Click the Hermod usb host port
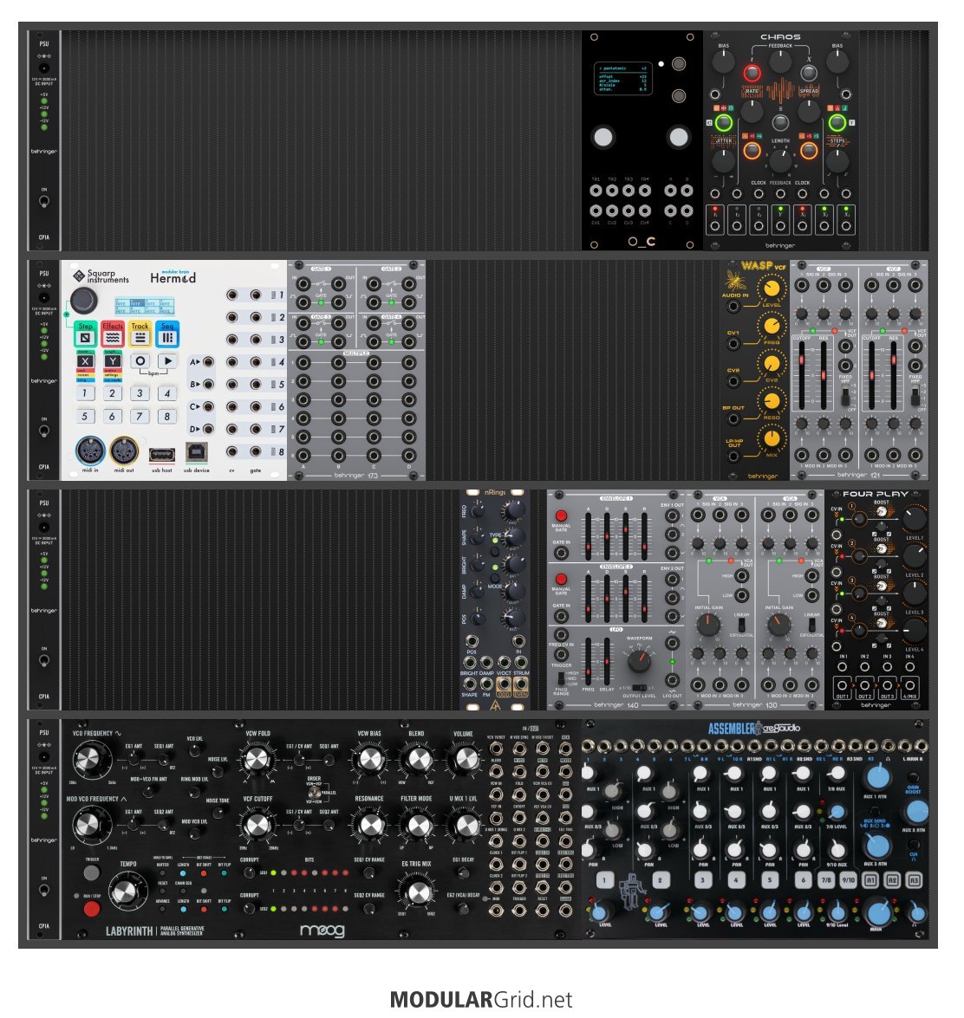The width and height of the screenshot is (964, 1018). point(162,455)
